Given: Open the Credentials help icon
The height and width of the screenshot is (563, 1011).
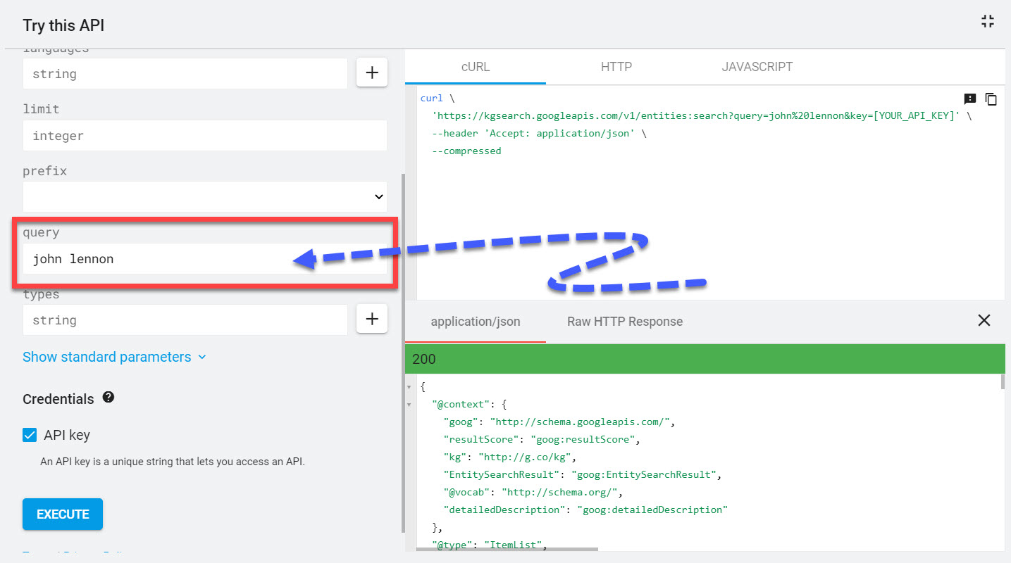Looking at the screenshot, I should [108, 398].
